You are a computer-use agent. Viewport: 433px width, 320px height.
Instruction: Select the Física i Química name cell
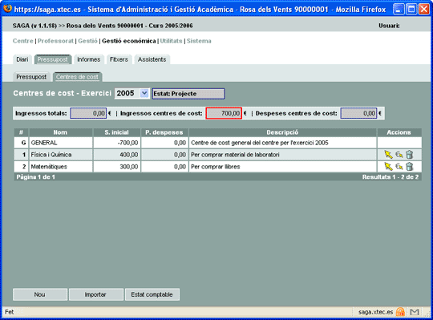point(60,155)
